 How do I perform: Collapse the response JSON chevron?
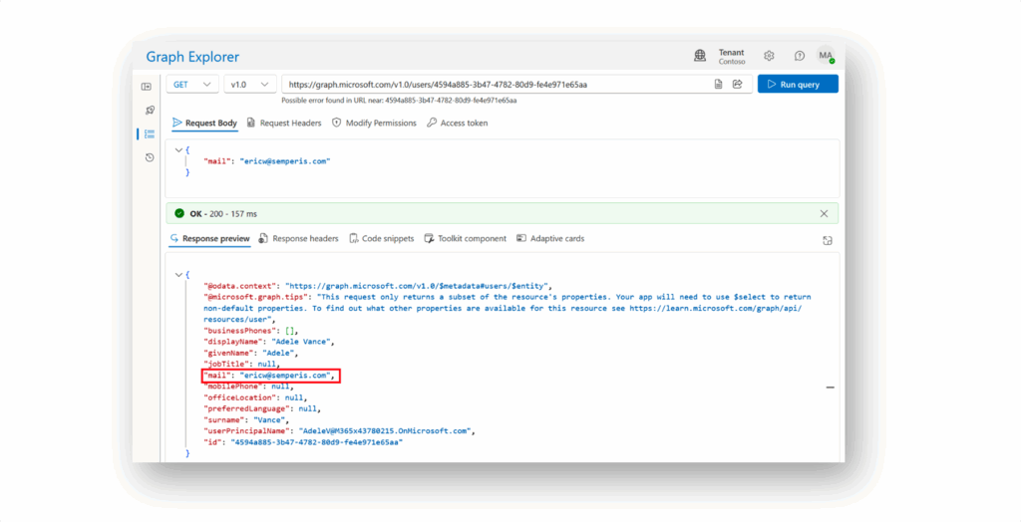click(178, 275)
